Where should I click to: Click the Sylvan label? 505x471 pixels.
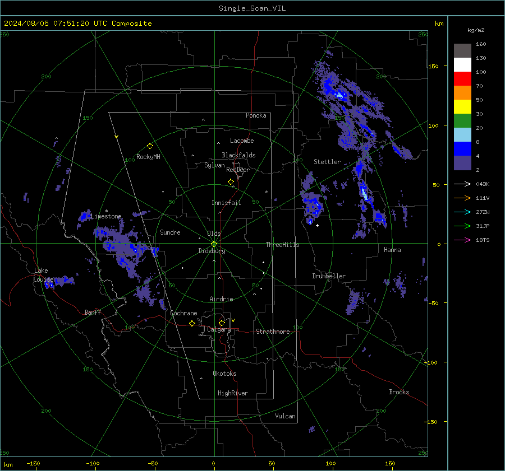(x=214, y=166)
